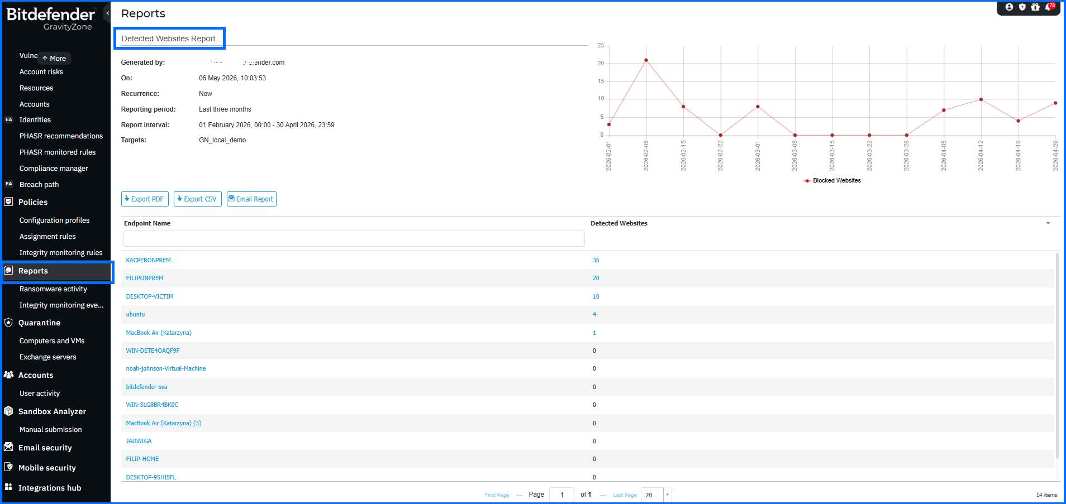Focus the Endpoint Name filter field
The image size is (1066, 504).
click(354, 238)
